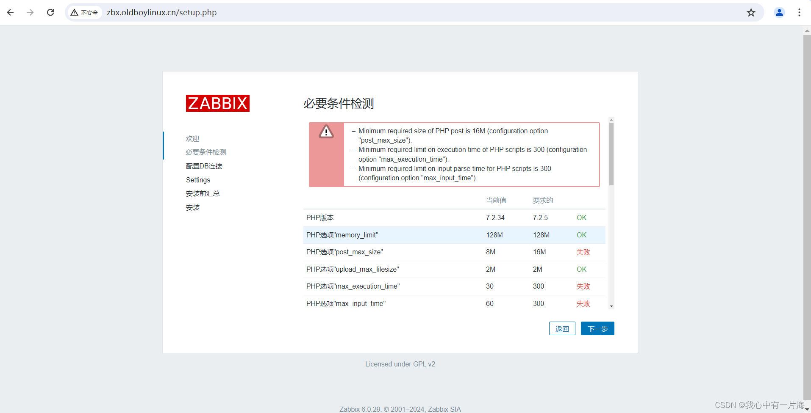
Task: Click the max_input_time error message line
Action: tap(455, 173)
